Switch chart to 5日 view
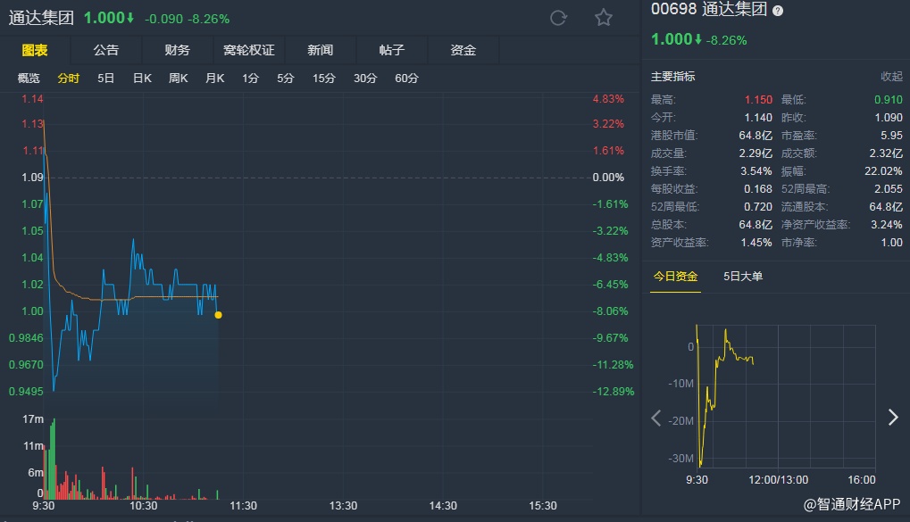The height and width of the screenshot is (522, 910). (105, 79)
